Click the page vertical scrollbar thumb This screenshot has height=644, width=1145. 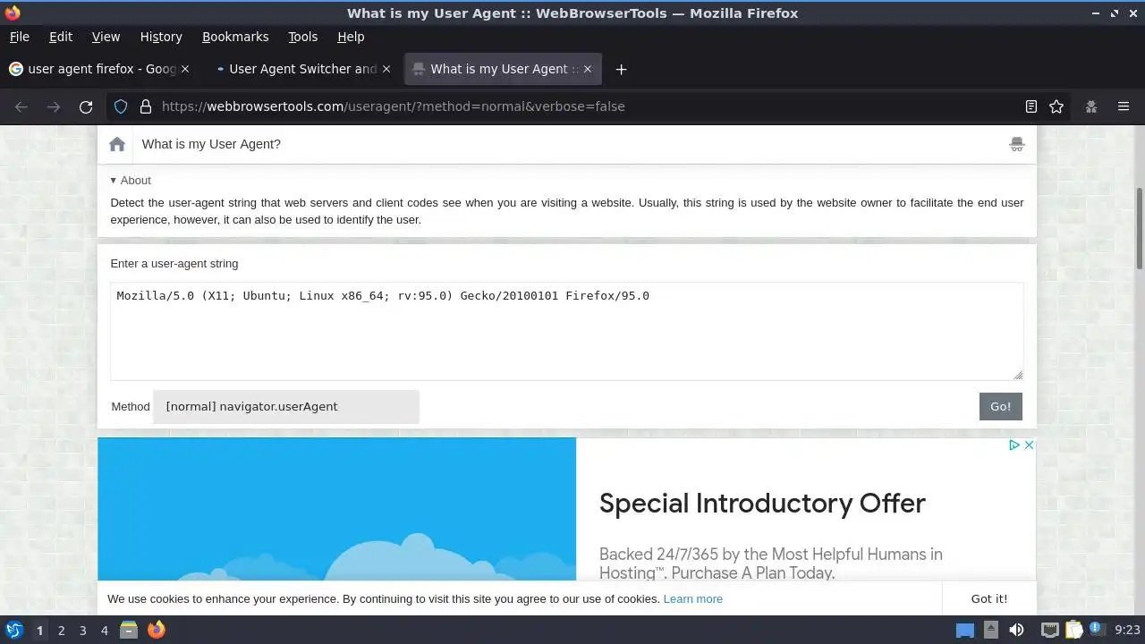(1139, 228)
